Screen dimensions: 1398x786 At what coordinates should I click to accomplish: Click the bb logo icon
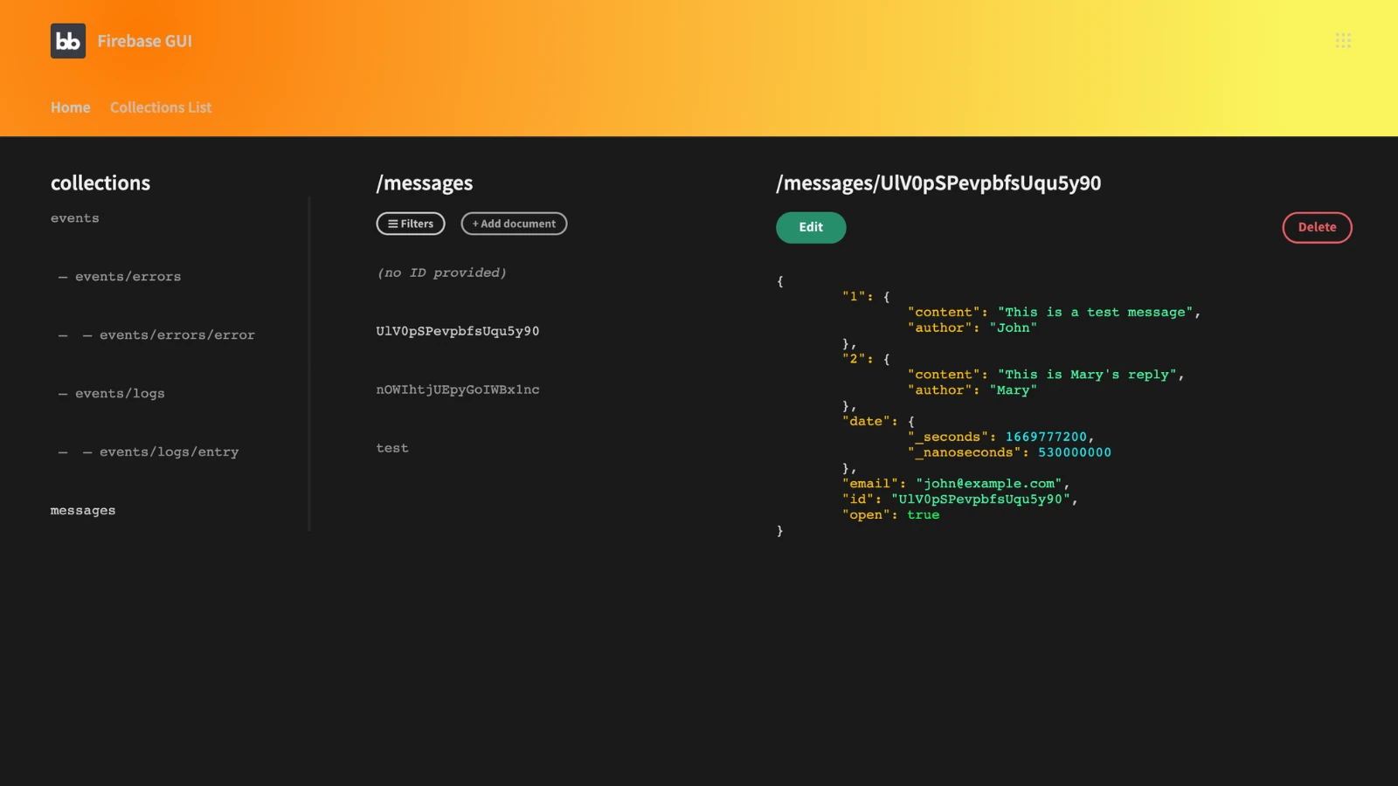point(68,41)
